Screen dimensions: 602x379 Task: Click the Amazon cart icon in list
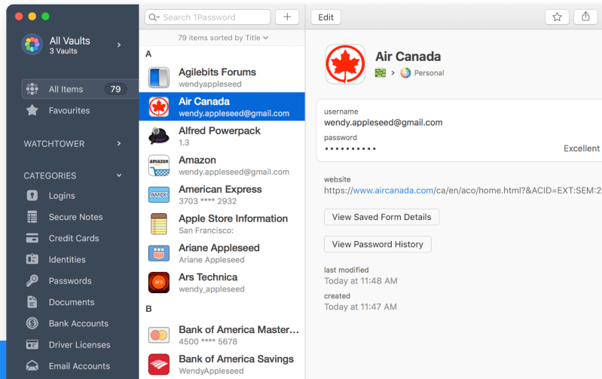click(x=158, y=166)
